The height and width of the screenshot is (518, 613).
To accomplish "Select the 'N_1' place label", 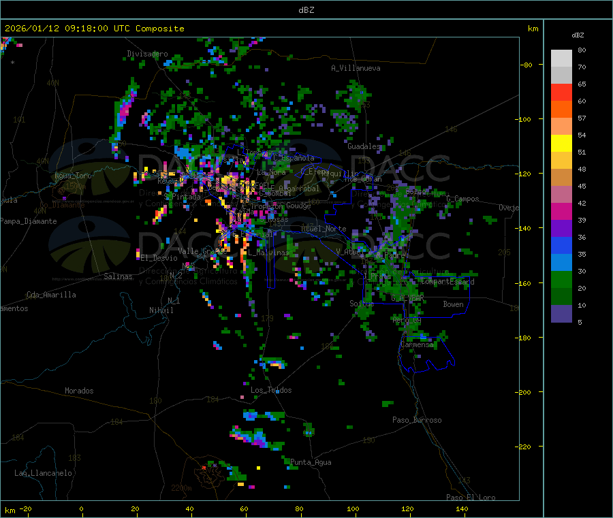I will coord(174,300).
